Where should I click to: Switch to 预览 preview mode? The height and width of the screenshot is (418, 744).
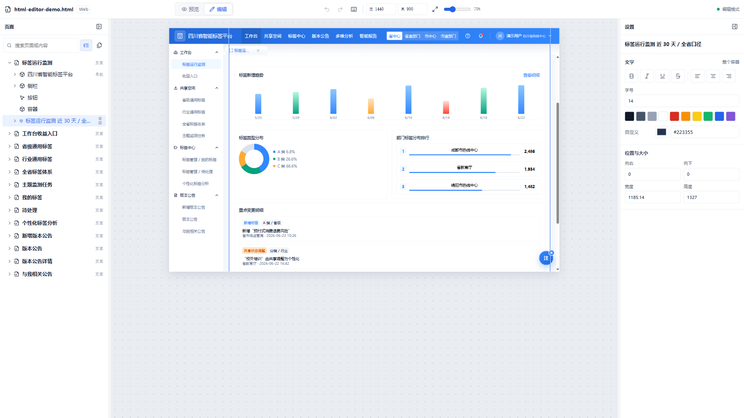190,9
